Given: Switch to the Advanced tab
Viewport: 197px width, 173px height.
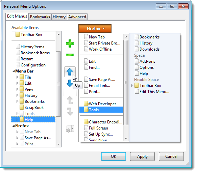Looking at the screenshot, I should [x=77, y=17].
